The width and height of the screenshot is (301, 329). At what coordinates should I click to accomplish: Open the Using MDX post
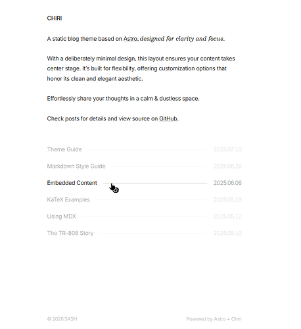(62, 216)
